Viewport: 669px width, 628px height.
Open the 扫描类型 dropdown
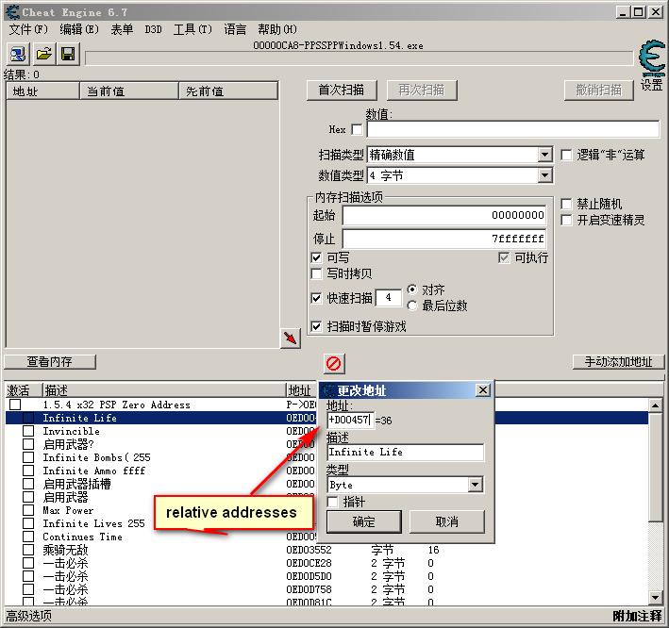544,155
